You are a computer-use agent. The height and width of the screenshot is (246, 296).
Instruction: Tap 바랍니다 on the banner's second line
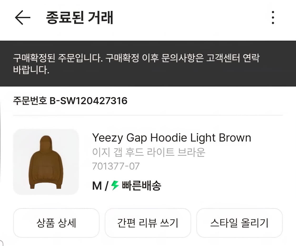[31, 70]
